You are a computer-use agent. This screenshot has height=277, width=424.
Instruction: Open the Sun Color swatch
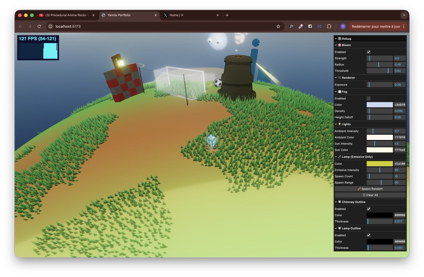click(380, 150)
